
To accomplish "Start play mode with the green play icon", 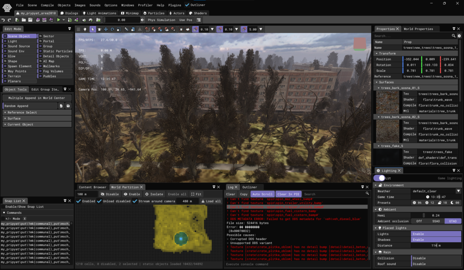I will (x=58, y=20).
